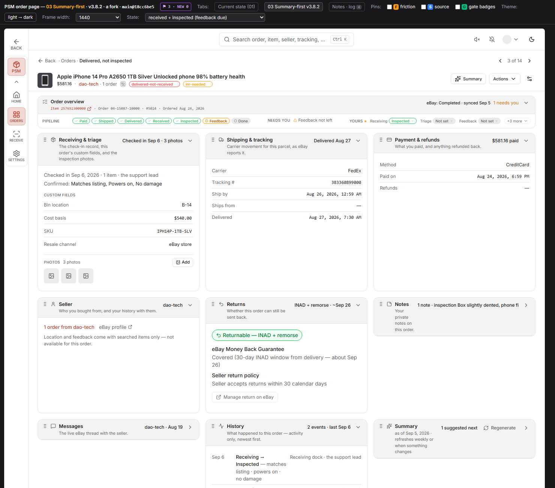Open the PSM sidebar icon
Image resolution: width=555 pixels, height=488 pixels.
pyautogui.click(x=16, y=67)
